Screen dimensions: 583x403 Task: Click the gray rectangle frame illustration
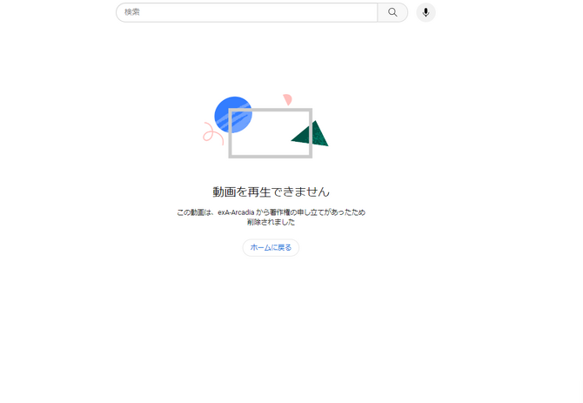coord(271,133)
